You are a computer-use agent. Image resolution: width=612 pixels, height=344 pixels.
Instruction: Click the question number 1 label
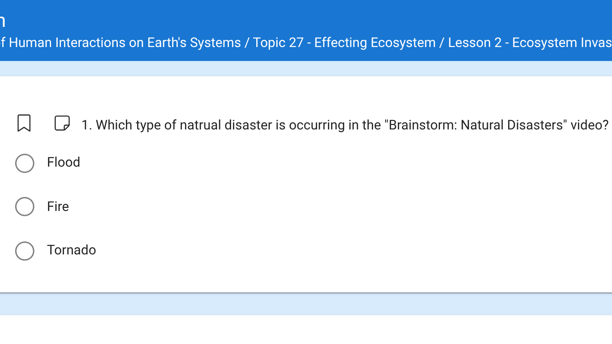(x=86, y=125)
